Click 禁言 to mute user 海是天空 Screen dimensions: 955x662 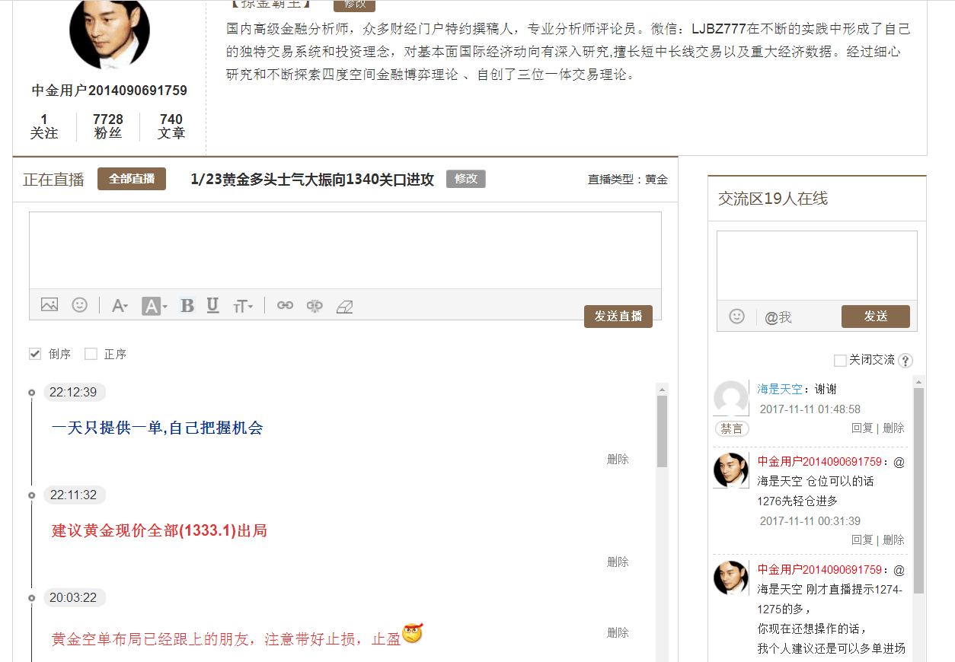coord(731,429)
